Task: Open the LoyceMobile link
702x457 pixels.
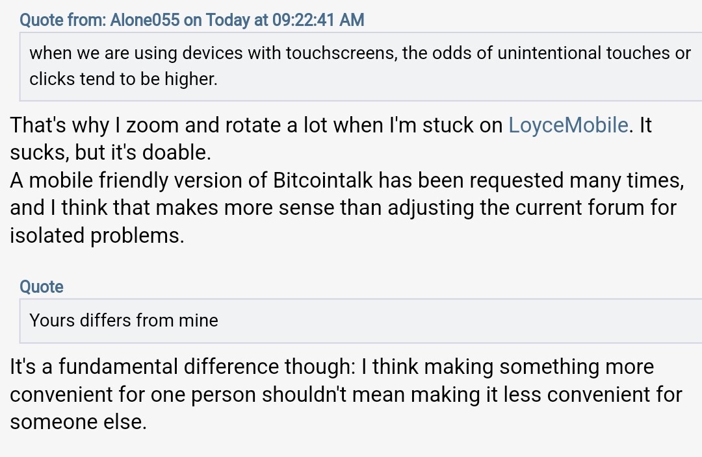Action: (x=568, y=125)
